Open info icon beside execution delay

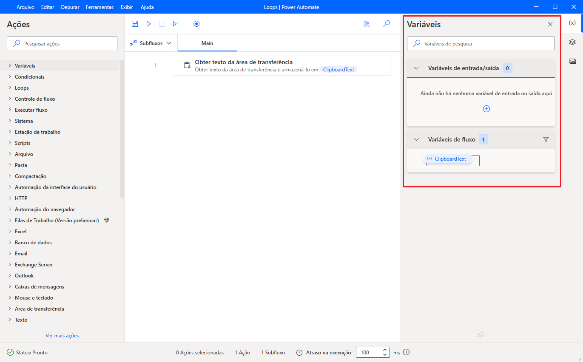[406, 352]
